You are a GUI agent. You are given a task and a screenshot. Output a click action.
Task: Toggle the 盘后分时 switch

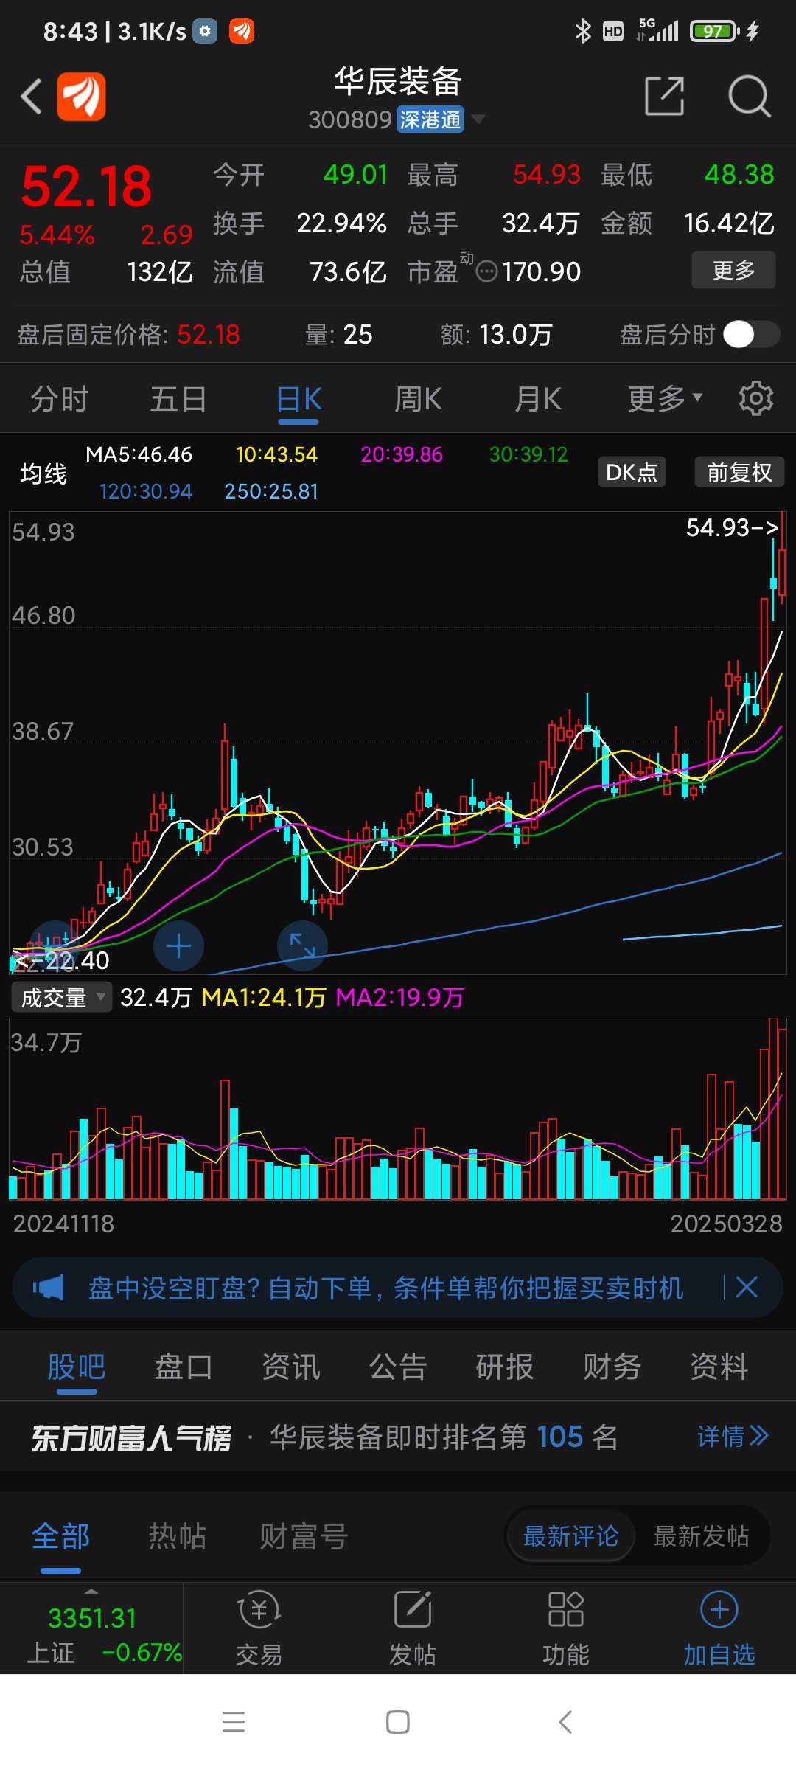pyautogui.click(x=751, y=334)
